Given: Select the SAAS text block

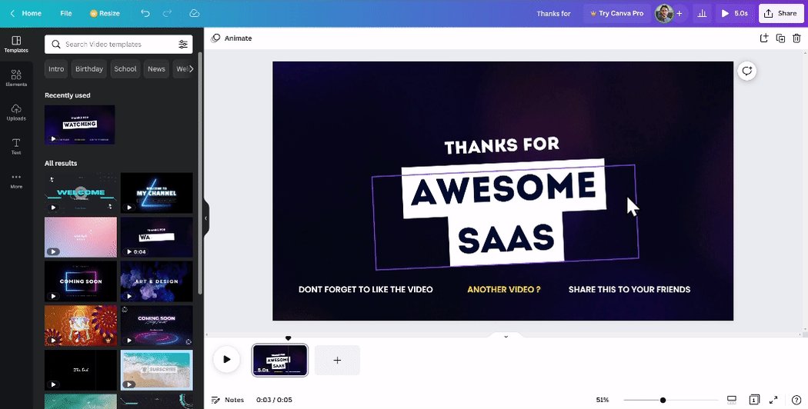Looking at the screenshot, I should tap(506, 238).
